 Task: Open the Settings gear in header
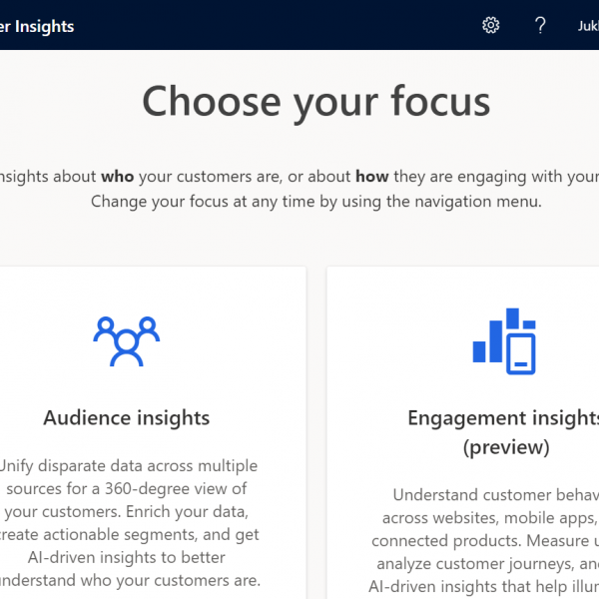(490, 26)
